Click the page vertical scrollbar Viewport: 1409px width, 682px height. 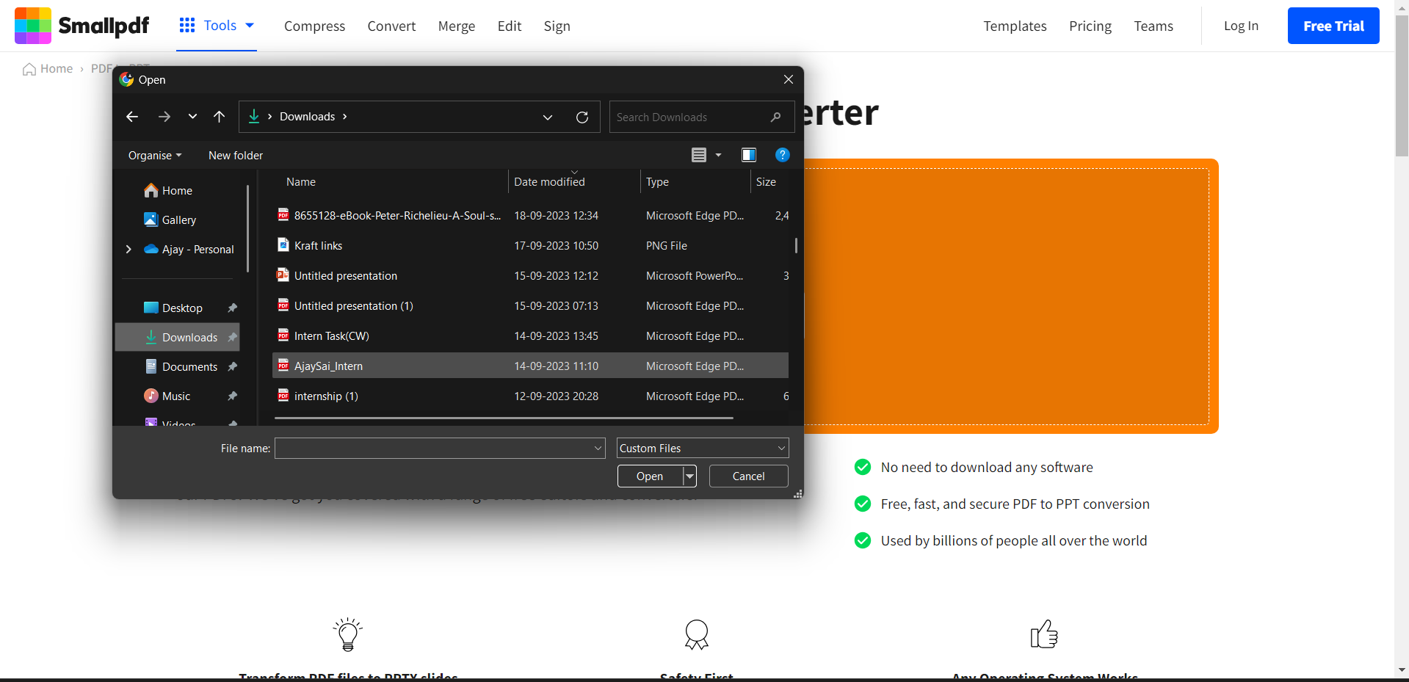pos(1402,87)
